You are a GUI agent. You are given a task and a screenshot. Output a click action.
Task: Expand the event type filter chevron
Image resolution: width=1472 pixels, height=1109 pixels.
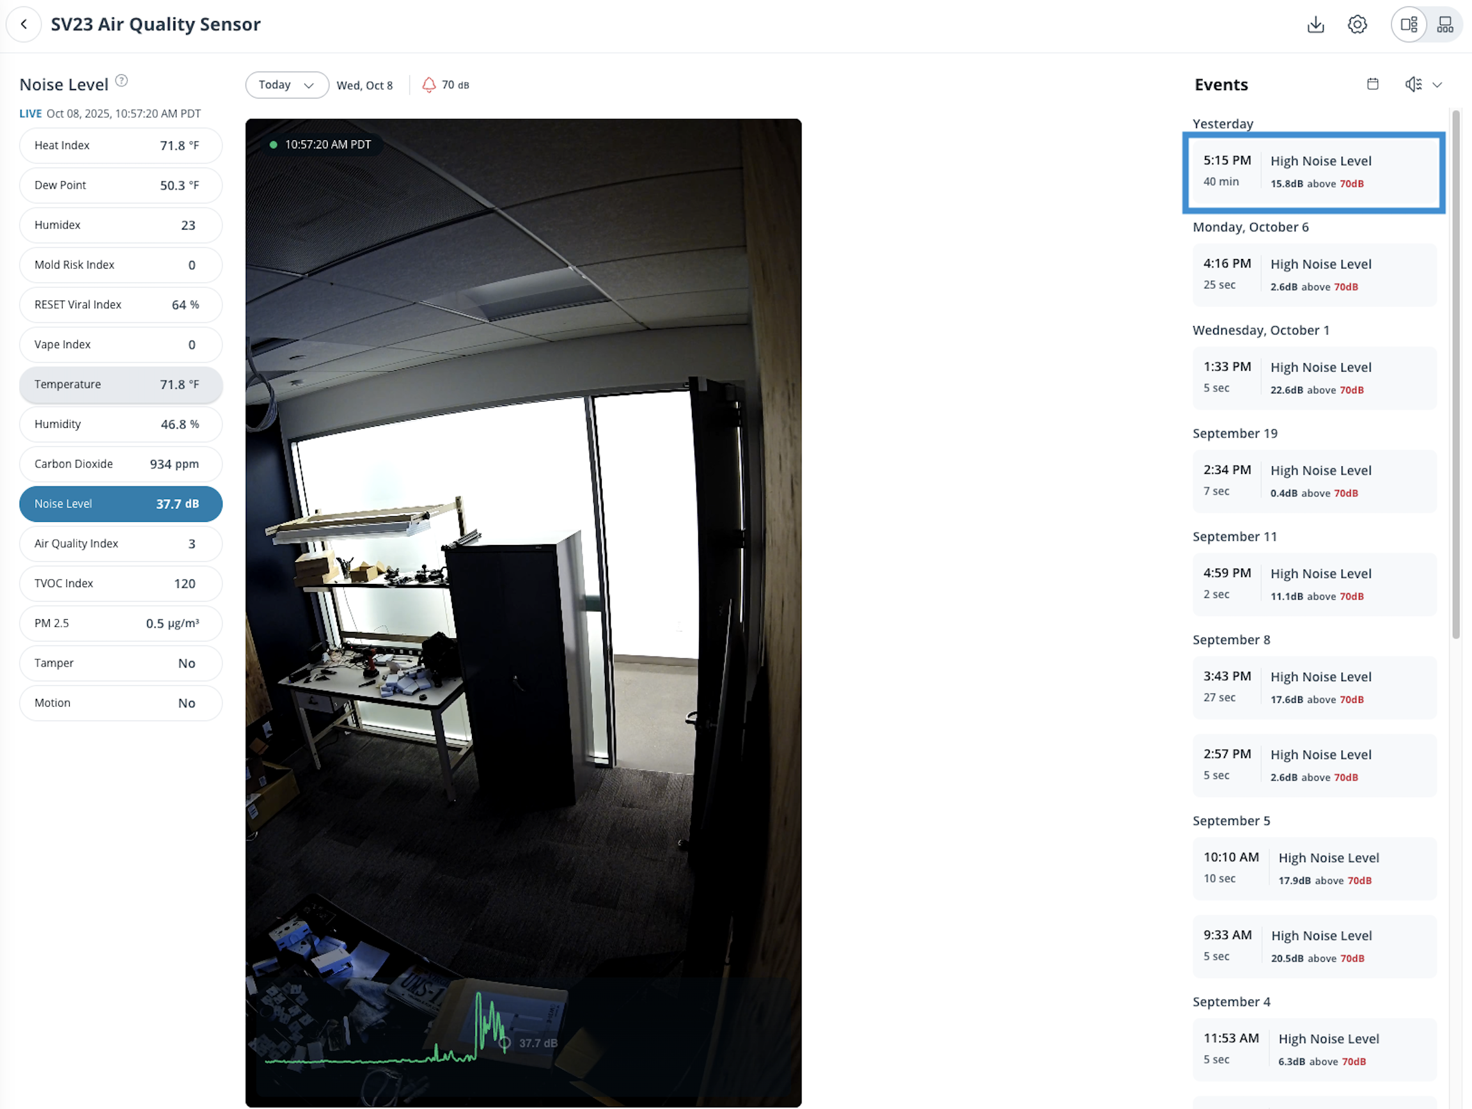pyautogui.click(x=1437, y=85)
